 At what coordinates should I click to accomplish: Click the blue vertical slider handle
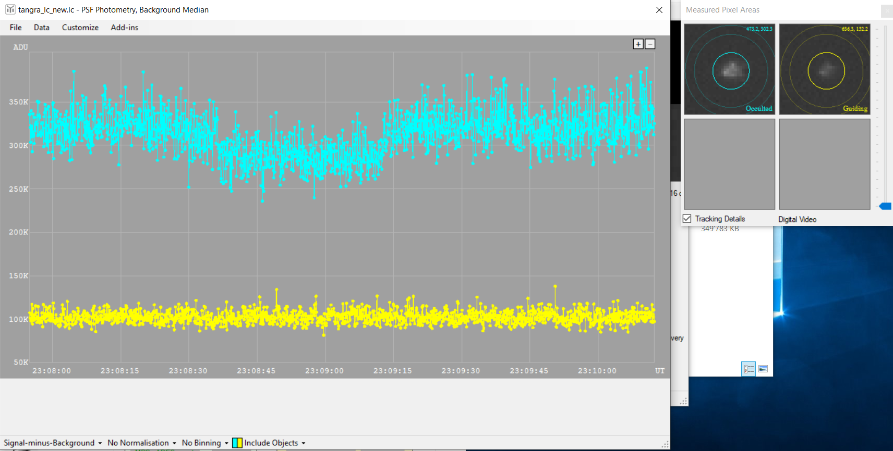[x=885, y=206]
